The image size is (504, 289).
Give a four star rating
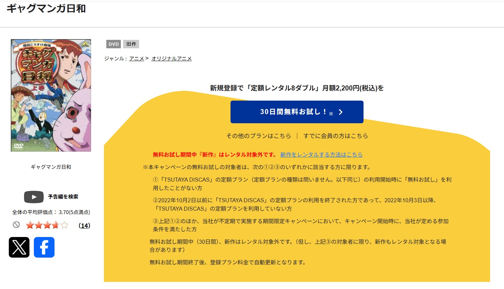56,225
